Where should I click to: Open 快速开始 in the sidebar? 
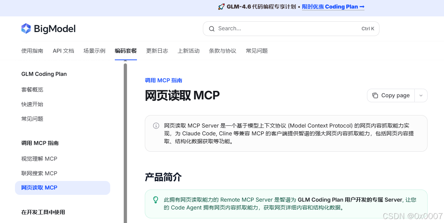coord(32,104)
